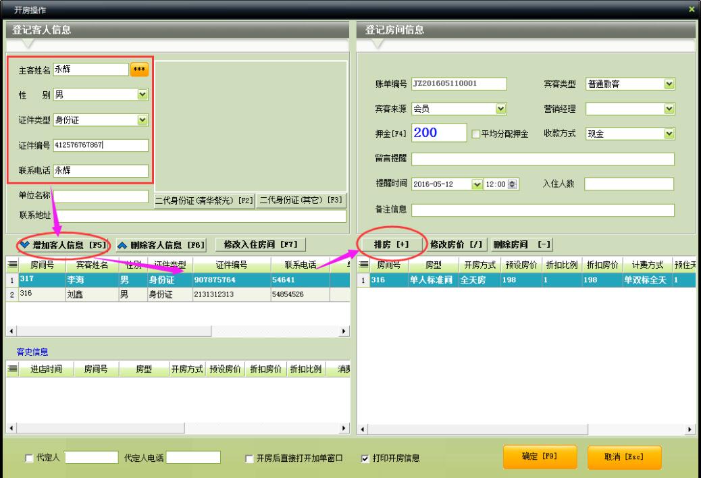Expand the 宾客来源 dropdown
The width and height of the screenshot is (701, 478).
pyautogui.click(x=501, y=109)
